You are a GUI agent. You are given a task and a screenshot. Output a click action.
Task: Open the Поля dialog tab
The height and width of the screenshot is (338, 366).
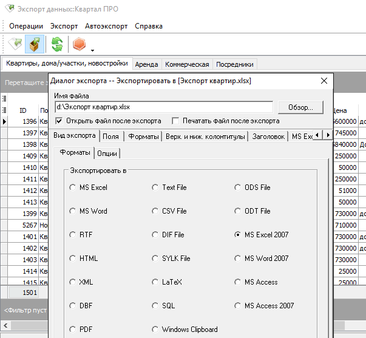click(x=110, y=137)
